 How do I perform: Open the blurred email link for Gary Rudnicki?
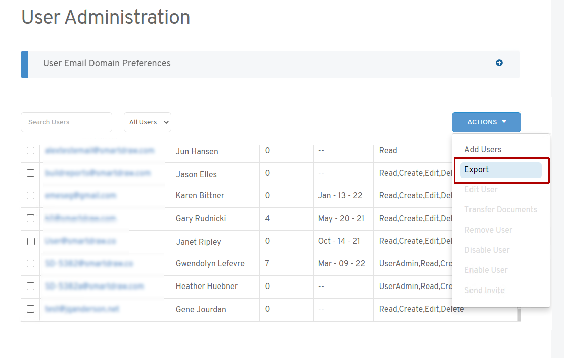[x=80, y=218]
